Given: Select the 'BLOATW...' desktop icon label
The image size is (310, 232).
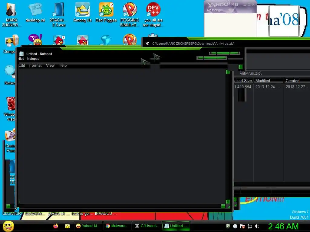Looking at the screenshot, I should (x=34, y=214).
